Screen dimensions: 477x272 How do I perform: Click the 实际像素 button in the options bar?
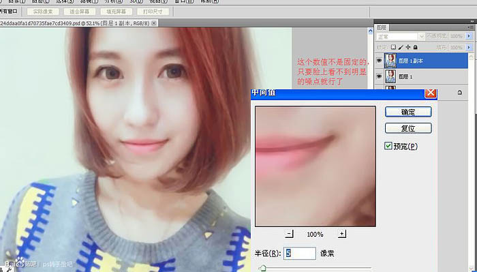point(43,12)
